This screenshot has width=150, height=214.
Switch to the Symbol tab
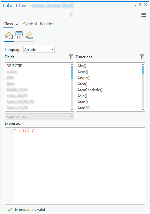[x=30, y=24]
